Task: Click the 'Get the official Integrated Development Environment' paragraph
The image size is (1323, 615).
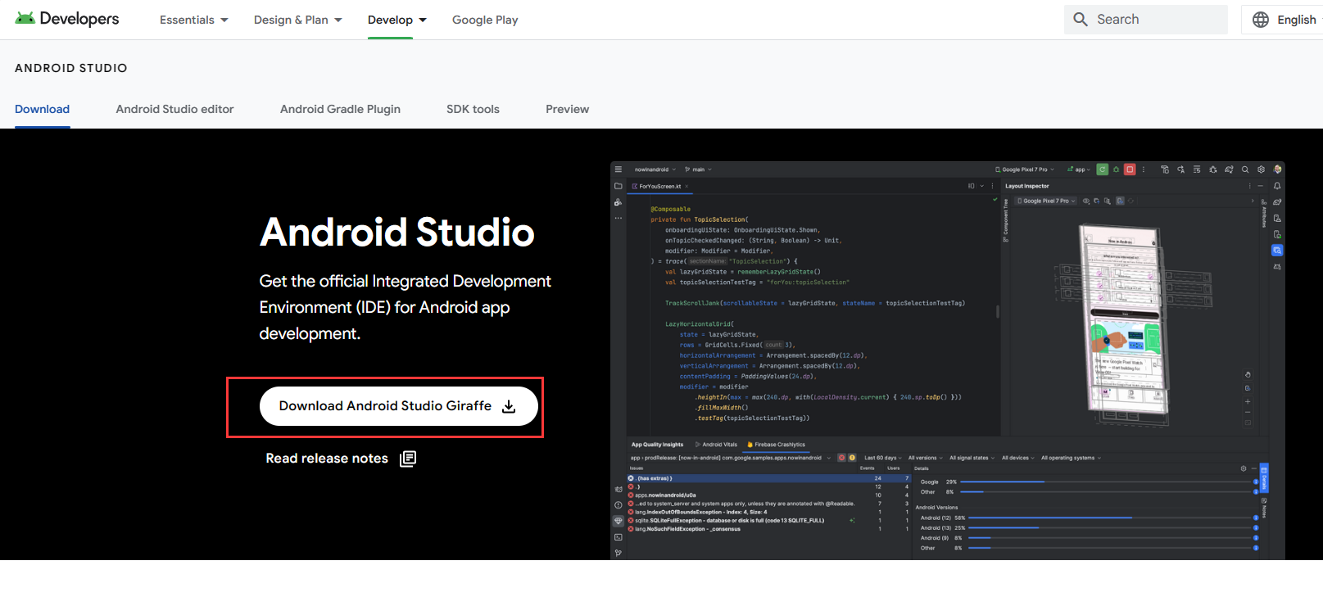Action: pos(406,307)
